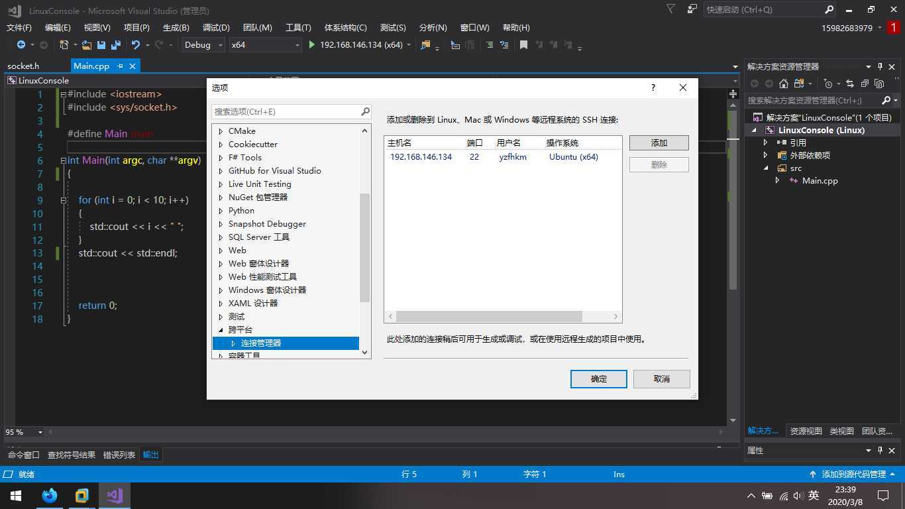Click the Uncomment lines toolbar icon
The width and height of the screenshot is (905, 509).
(505, 45)
